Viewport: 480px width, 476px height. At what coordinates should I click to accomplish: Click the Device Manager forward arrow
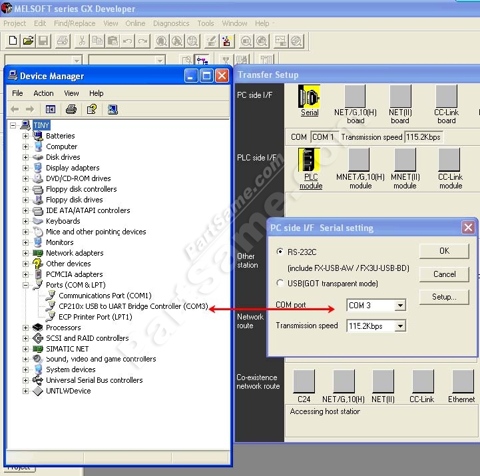[30, 109]
